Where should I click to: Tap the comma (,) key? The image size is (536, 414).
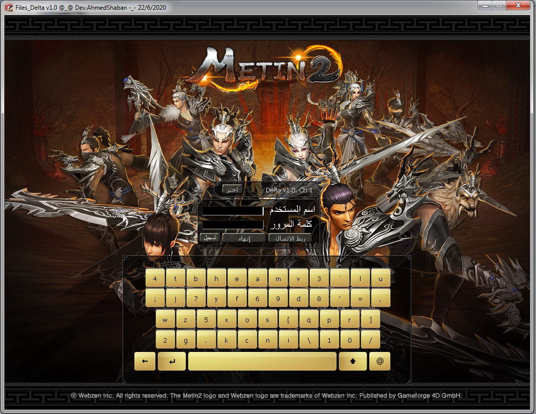[x=381, y=299]
